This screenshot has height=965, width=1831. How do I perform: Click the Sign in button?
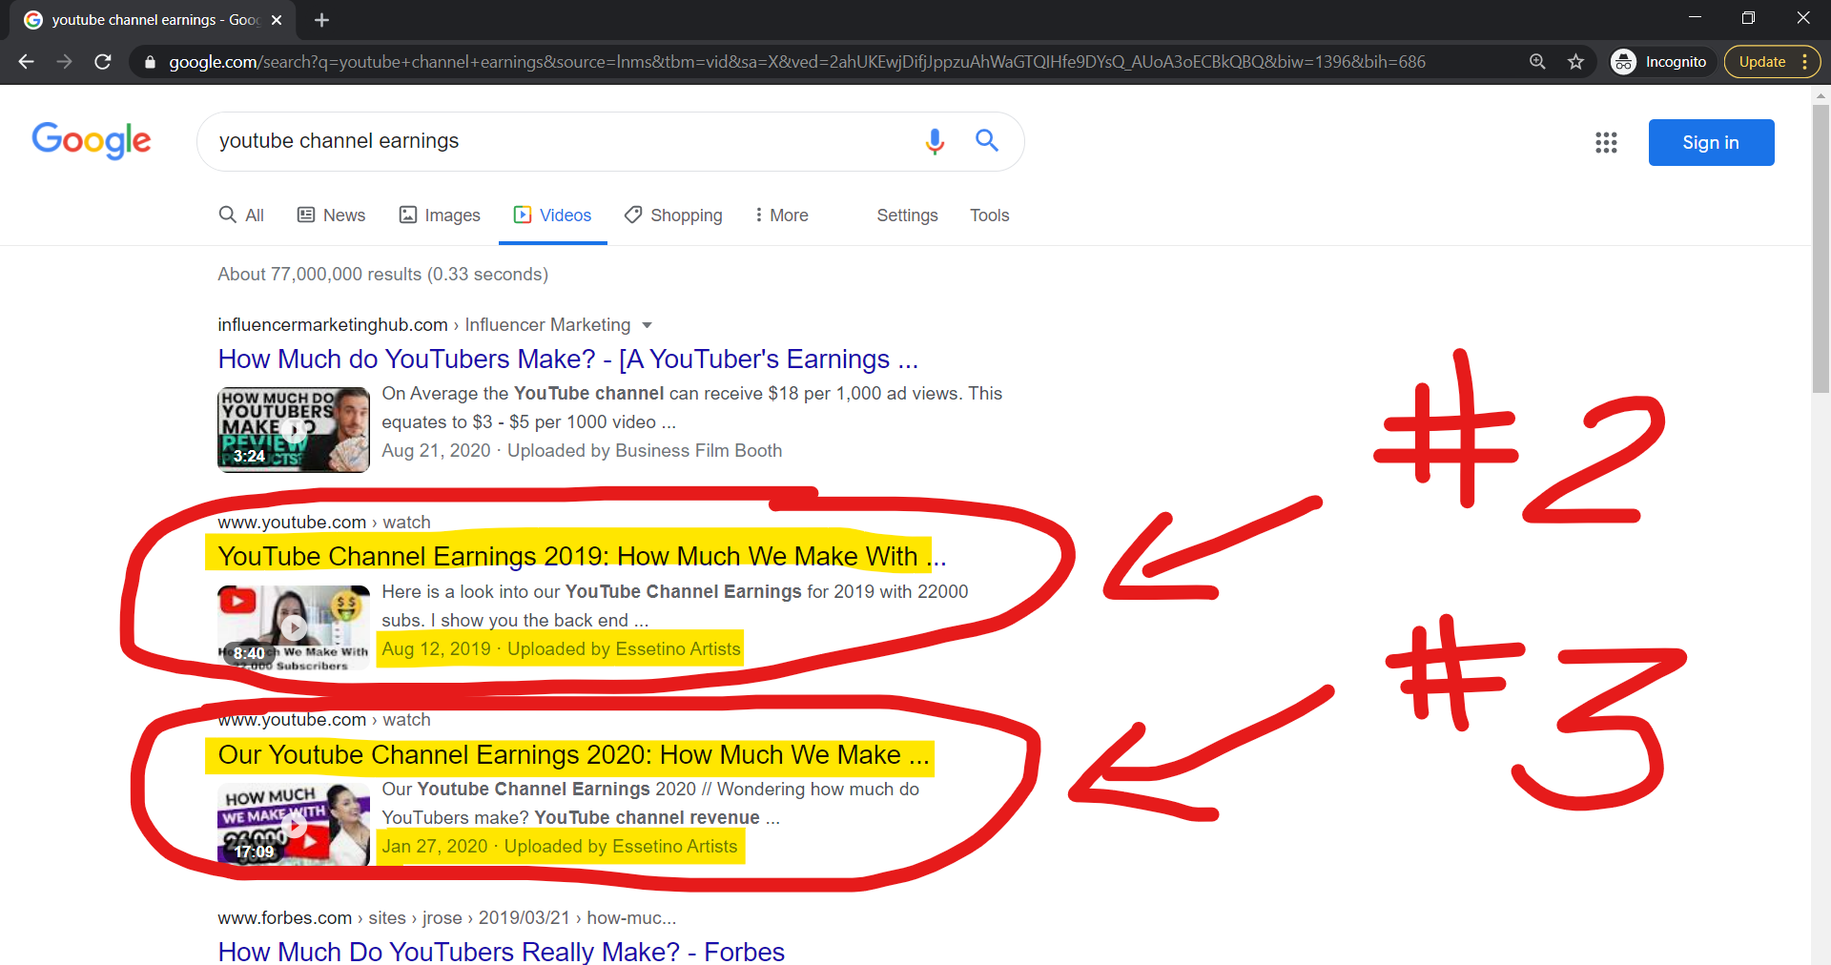[1710, 142]
